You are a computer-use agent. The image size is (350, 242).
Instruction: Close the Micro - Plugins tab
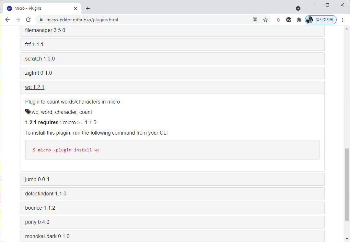[76, 8]
